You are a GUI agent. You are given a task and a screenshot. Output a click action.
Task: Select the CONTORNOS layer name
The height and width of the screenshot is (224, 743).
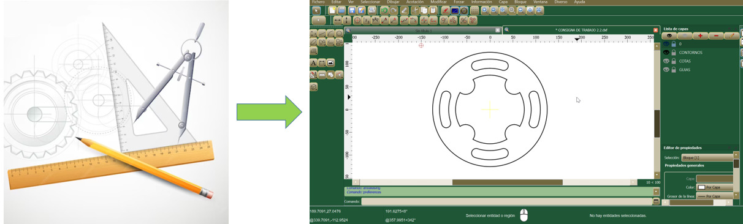(x=691, y=53)
